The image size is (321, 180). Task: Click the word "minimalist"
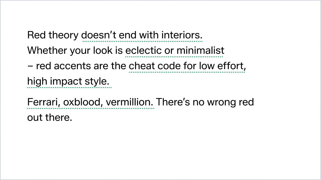[200, 51]
